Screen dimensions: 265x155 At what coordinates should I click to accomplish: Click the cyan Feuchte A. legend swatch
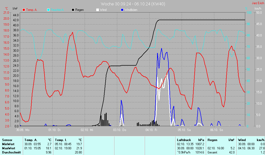48,10
